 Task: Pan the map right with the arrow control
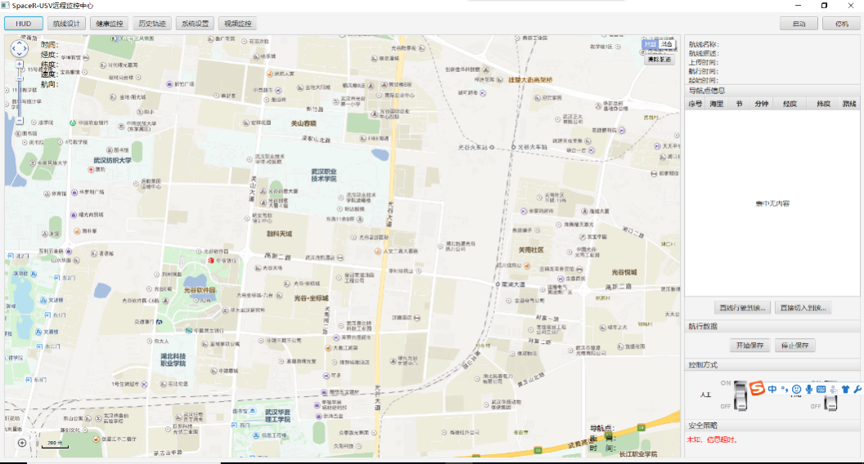pos(25,48)
